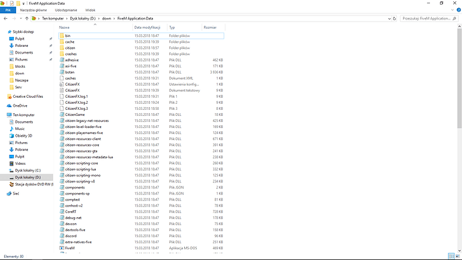Switch to details view in status bar
This screenshot has width=462, height=260.
pos(451,256)
